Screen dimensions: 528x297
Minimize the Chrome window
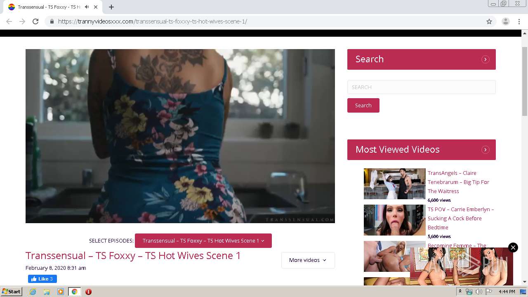(493, 4)
